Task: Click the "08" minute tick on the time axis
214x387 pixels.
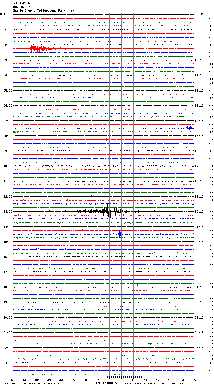Action: point(109,380)
